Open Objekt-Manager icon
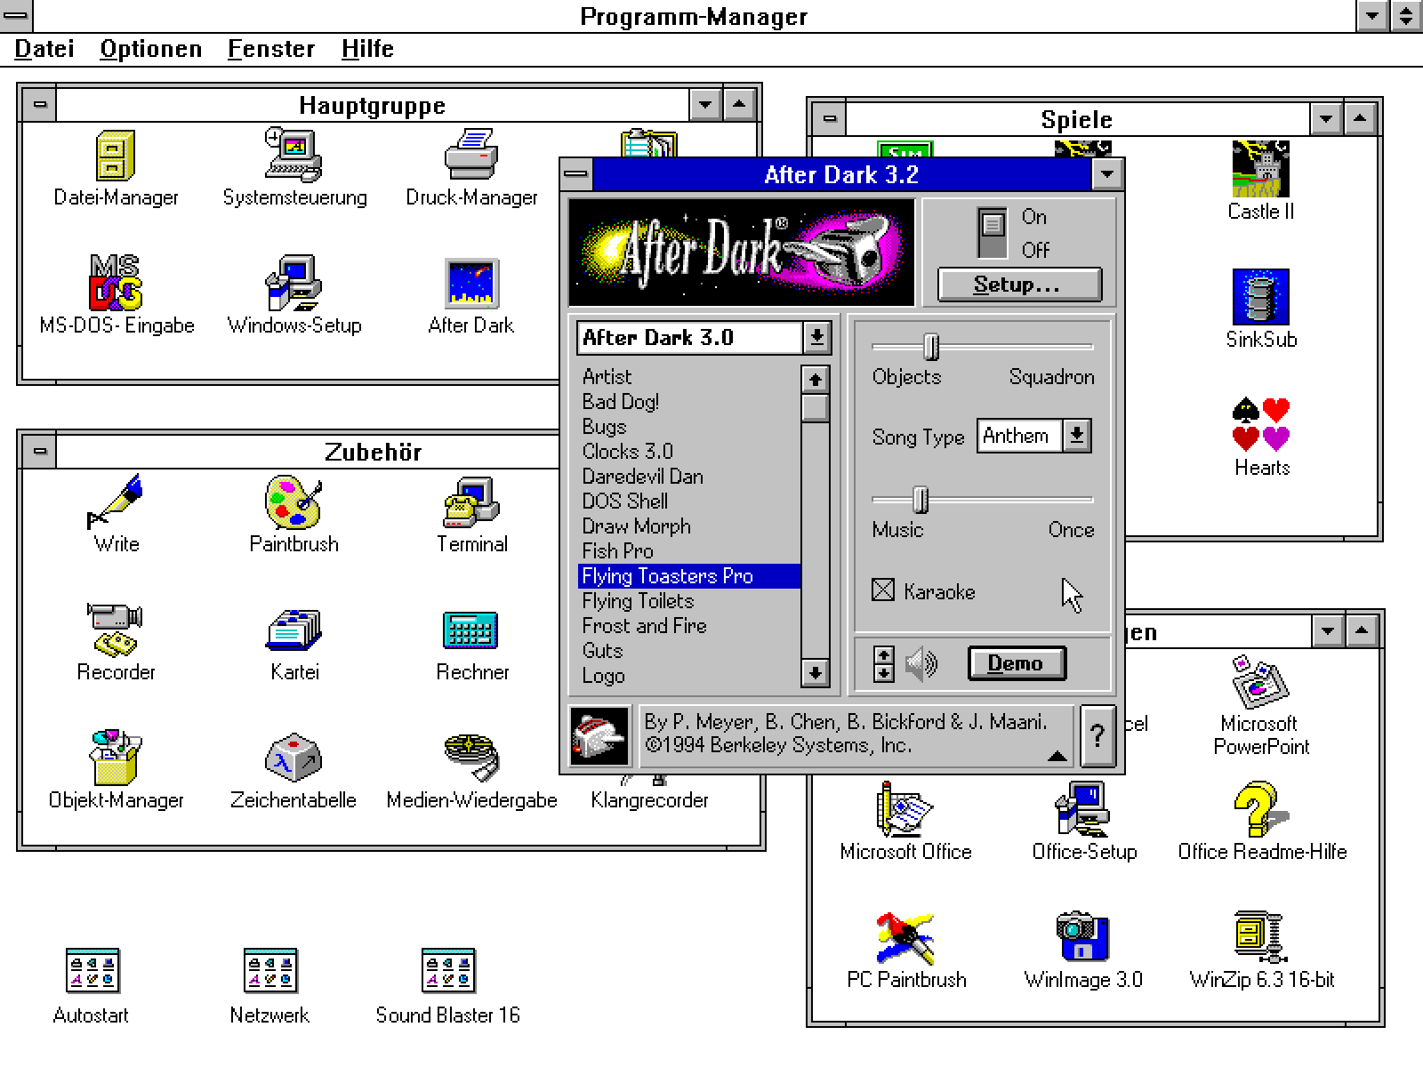 tap(116, 758)
